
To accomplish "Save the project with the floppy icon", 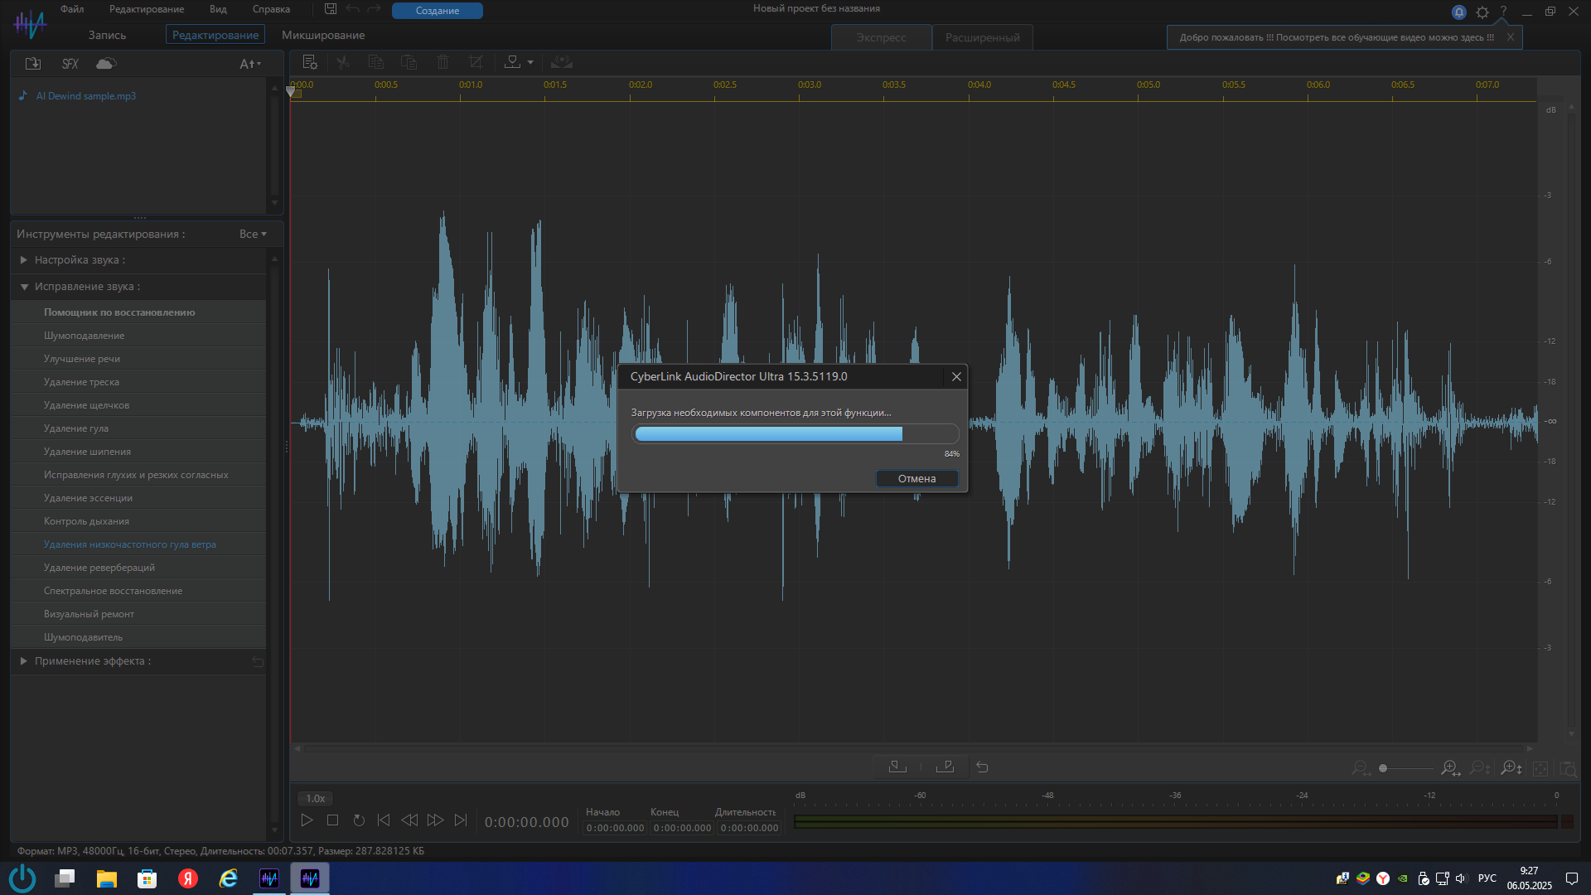I will 331,9.
